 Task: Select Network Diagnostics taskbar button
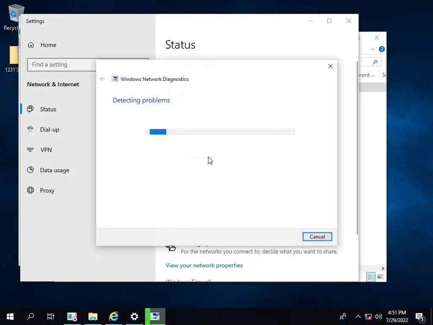click(x=155, y=317)
